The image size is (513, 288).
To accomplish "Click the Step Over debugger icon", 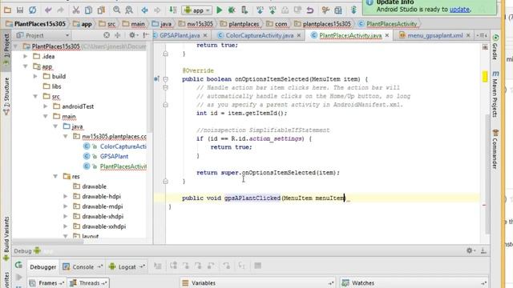I will click(173, 266).
